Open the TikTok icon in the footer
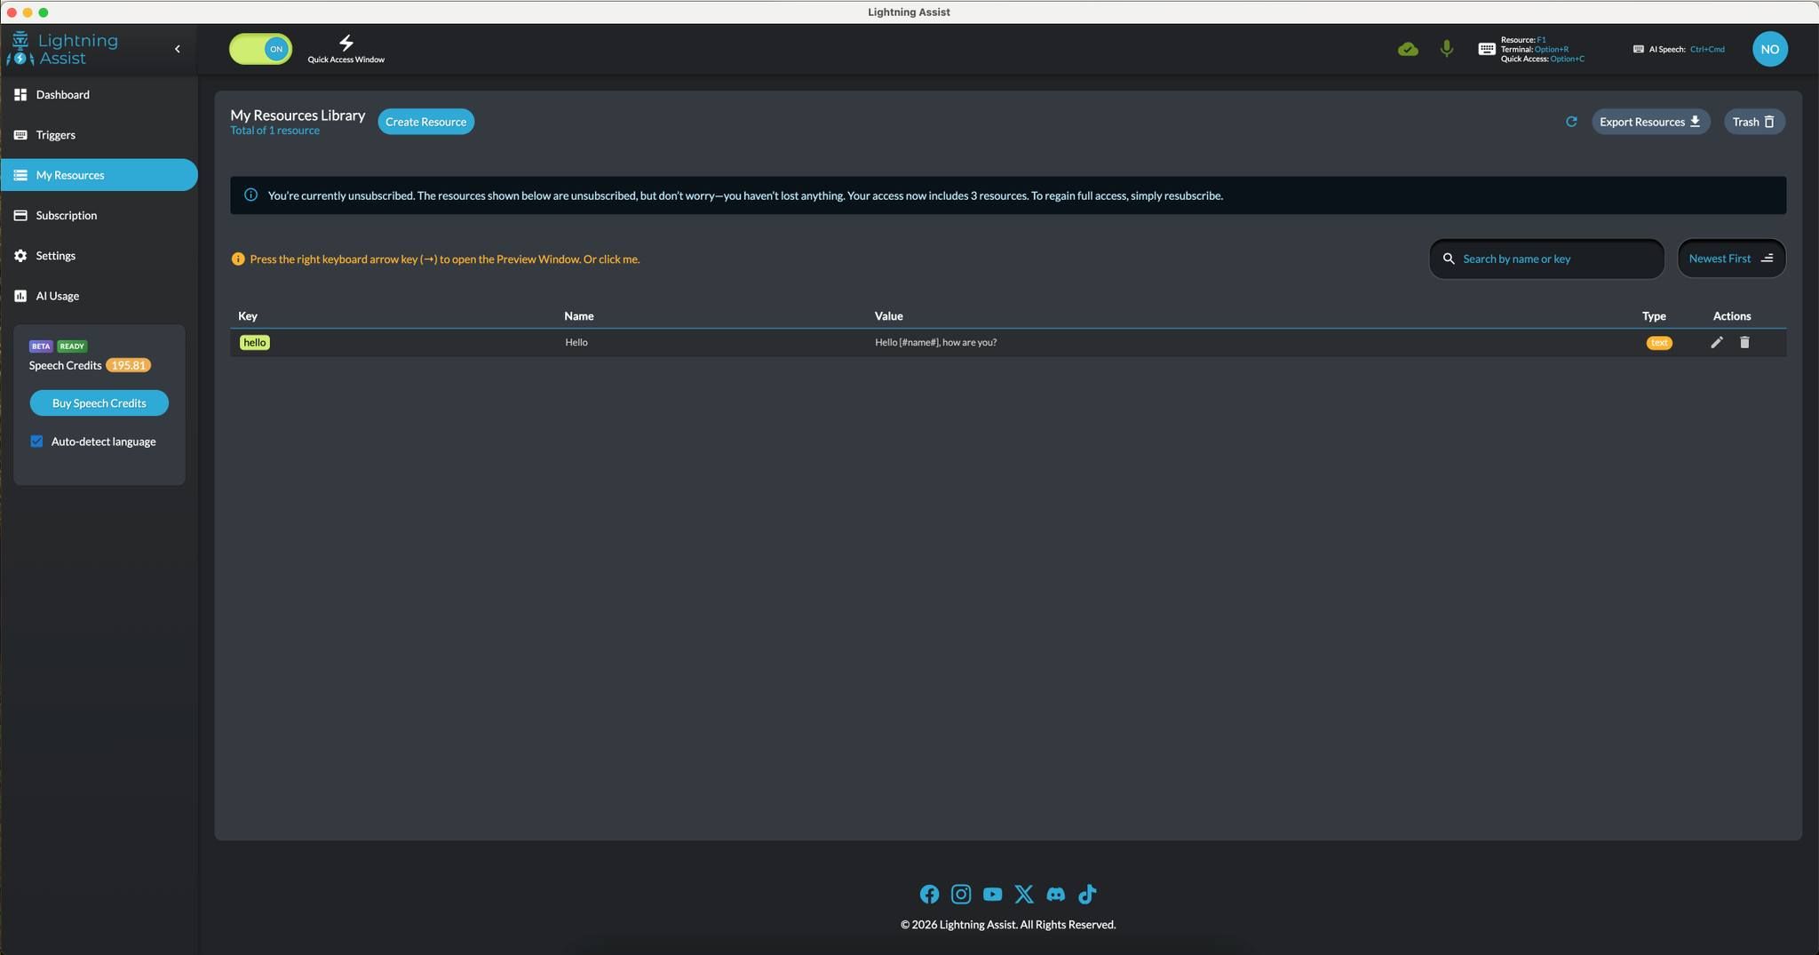1819x955 pixels. click(1086, 894)
